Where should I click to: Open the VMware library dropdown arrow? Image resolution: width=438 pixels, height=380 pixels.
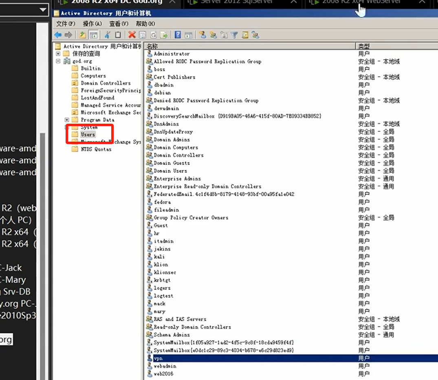point(43,10)
